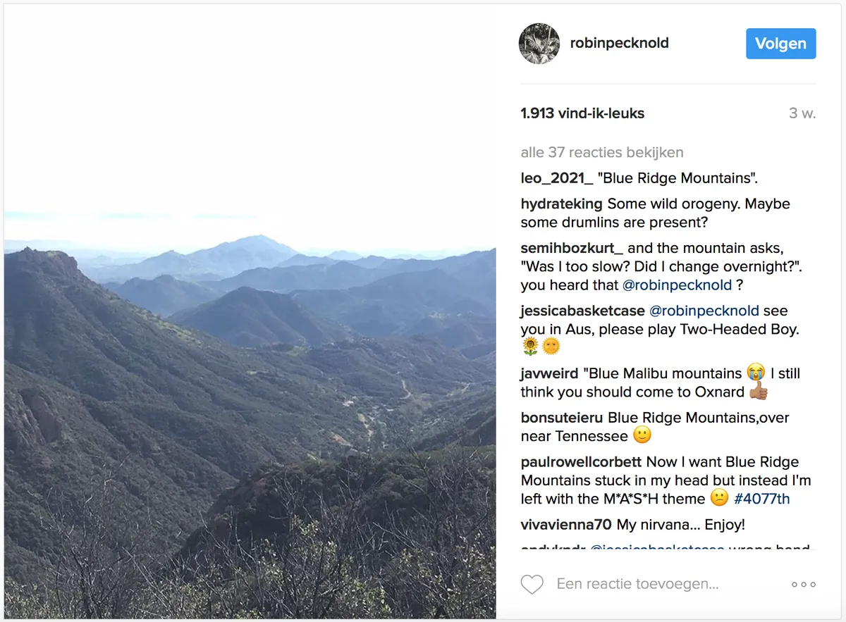Open leo_2021_ commenter profile
The image size is (846, 622).
click(x=557, y=178)
